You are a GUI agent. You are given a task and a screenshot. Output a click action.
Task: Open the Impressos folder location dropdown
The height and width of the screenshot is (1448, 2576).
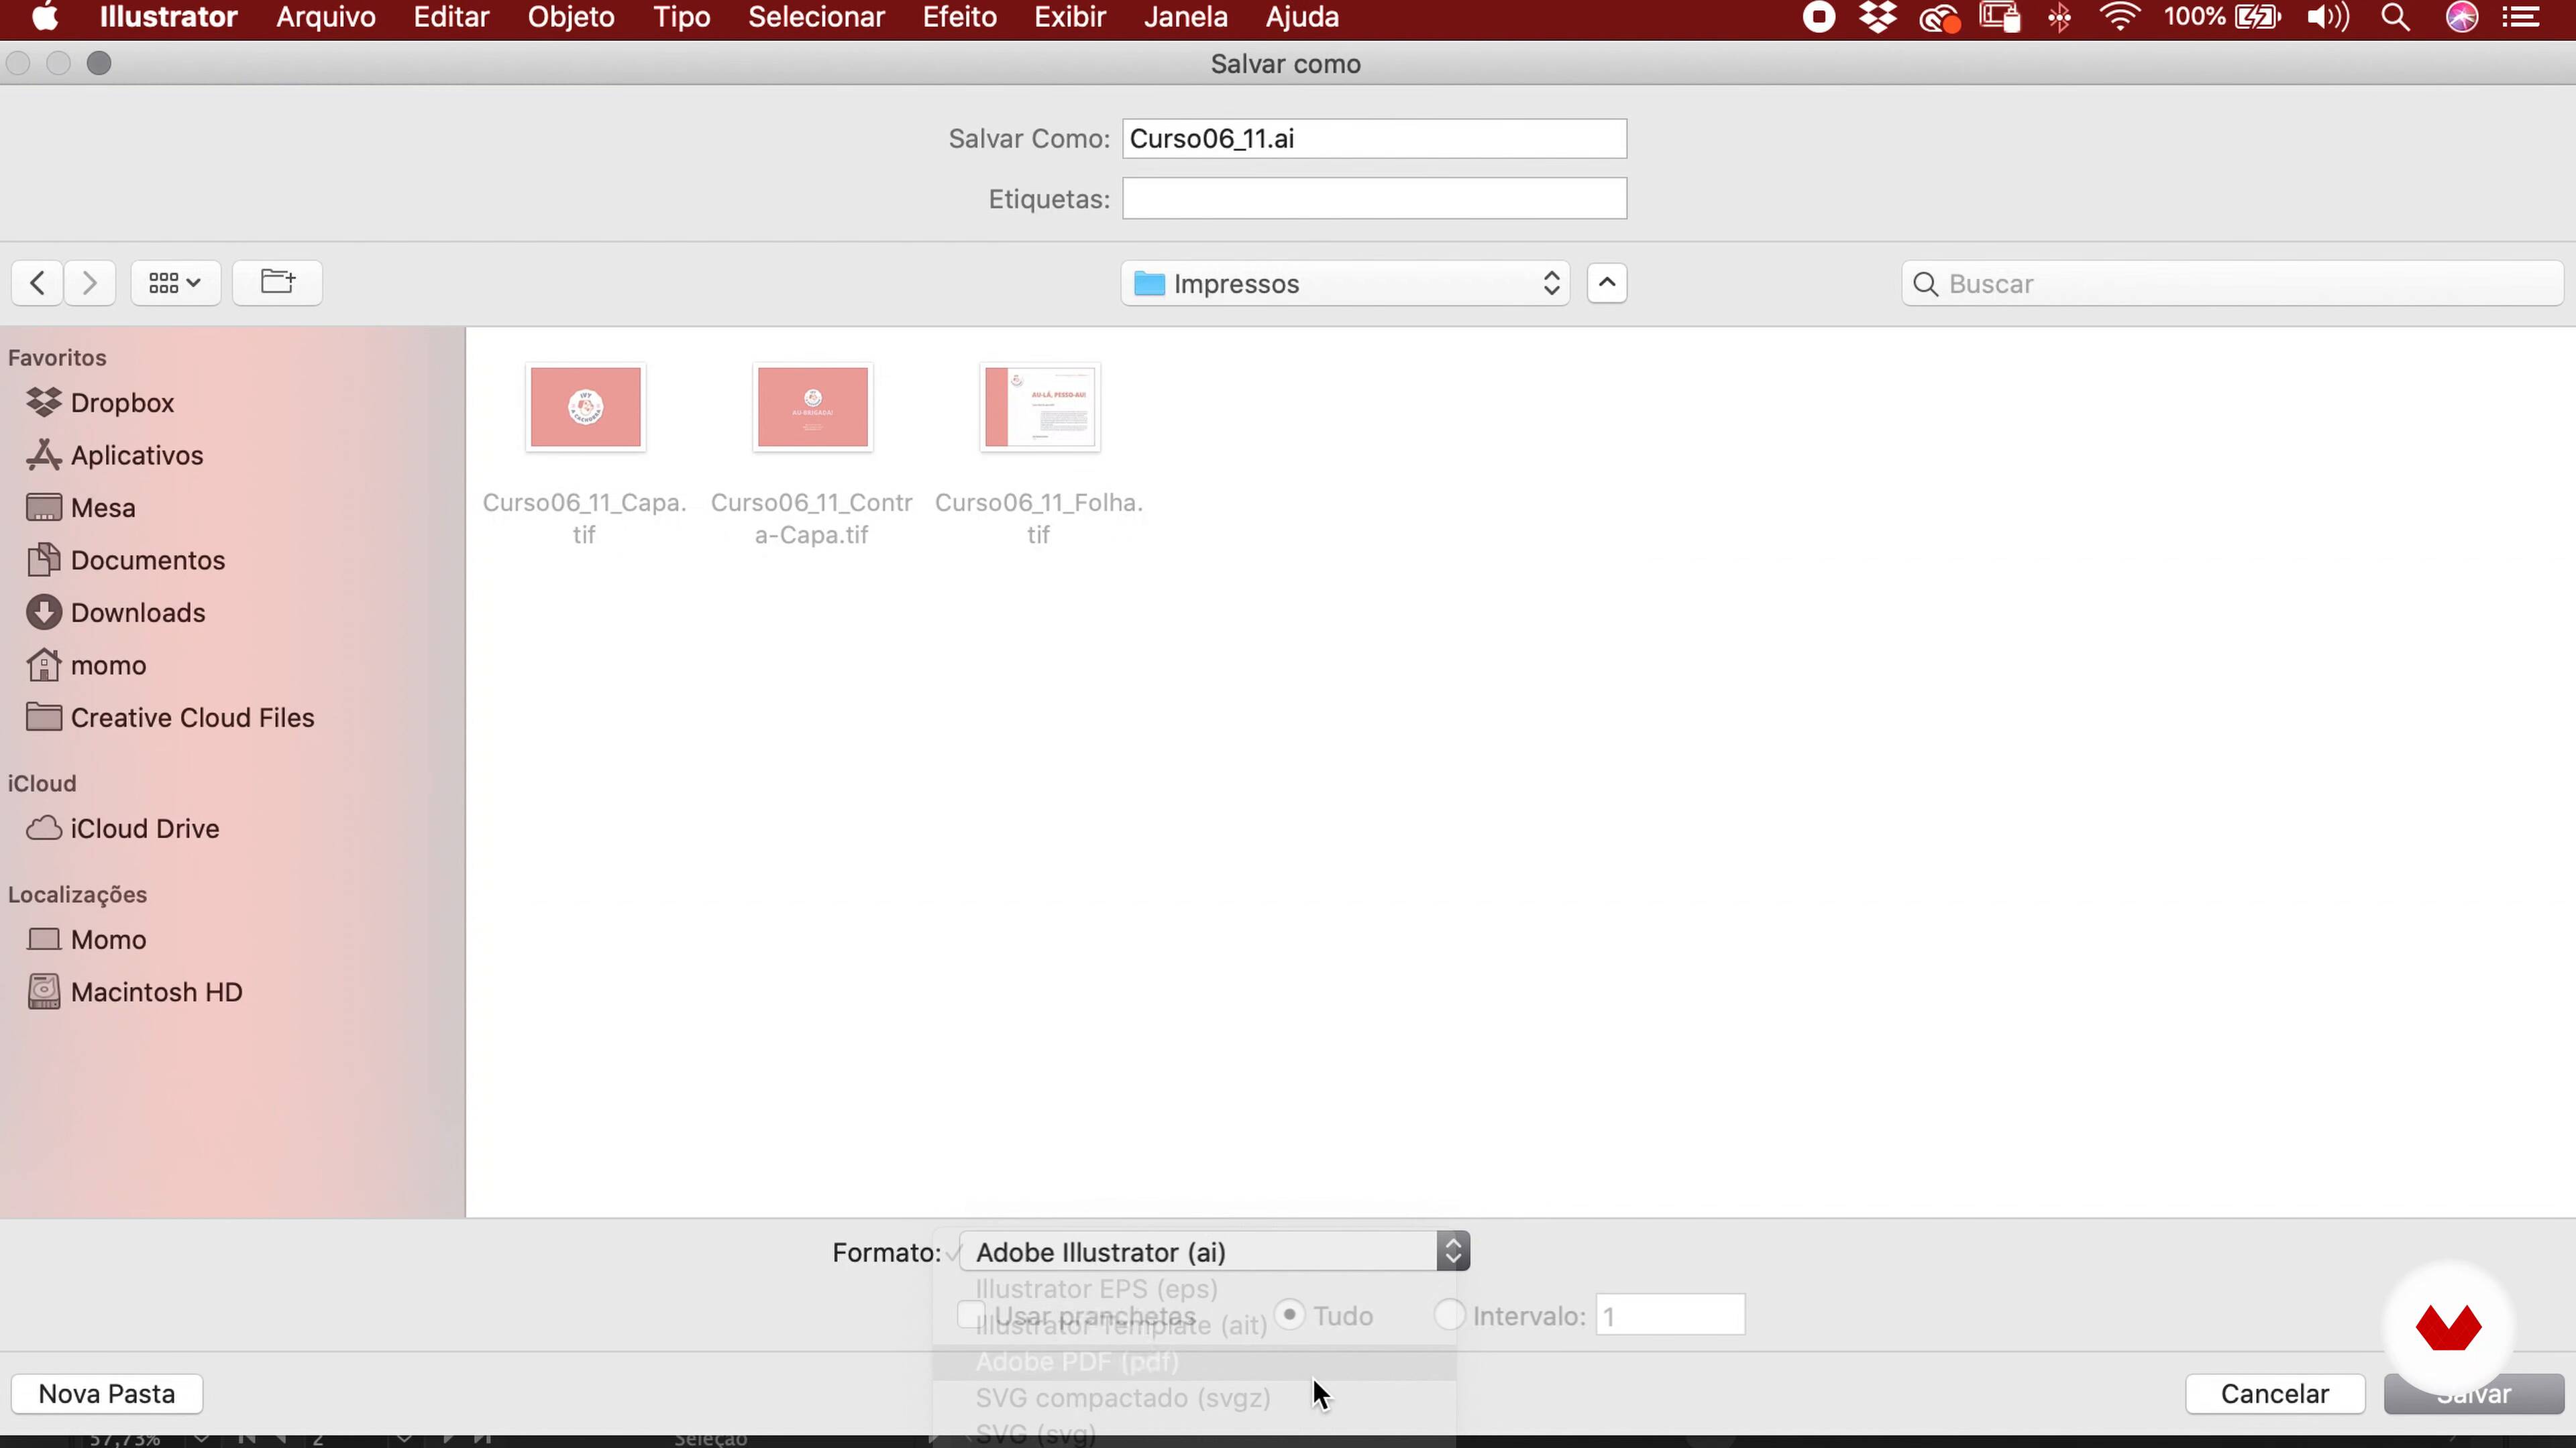click(1345, 284)
